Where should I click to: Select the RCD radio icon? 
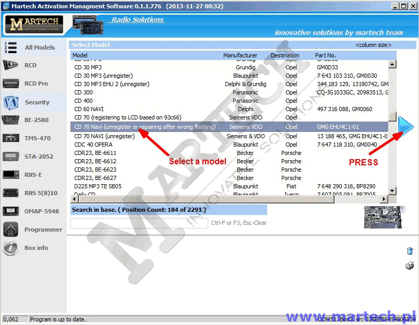tap(10, 65)
